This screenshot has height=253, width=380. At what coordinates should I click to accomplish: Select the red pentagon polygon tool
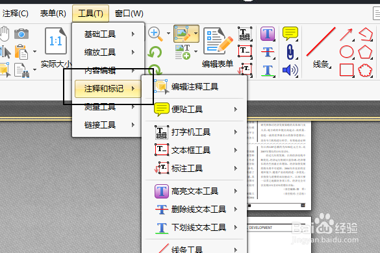click(365, 52)
